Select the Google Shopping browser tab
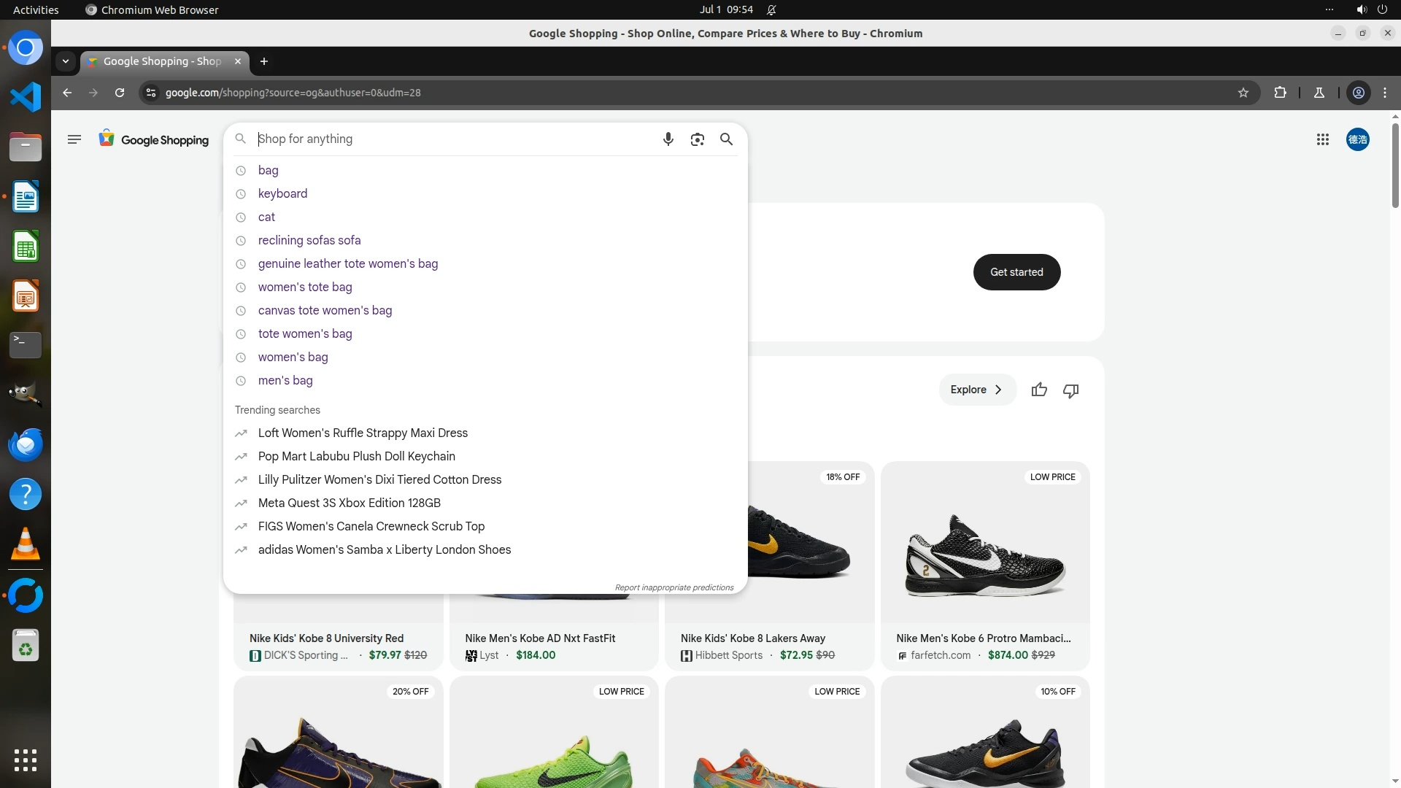Screen dimensions: 1401x788 (x=162, y=61)
